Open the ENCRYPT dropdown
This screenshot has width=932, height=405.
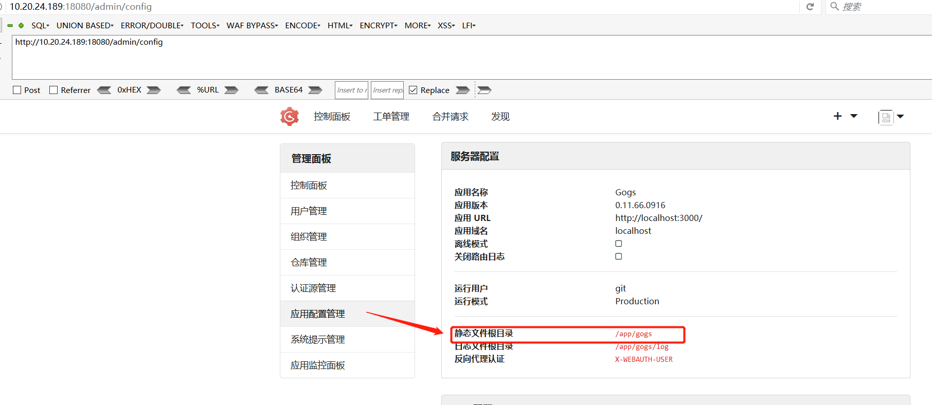tap(379, 25)
